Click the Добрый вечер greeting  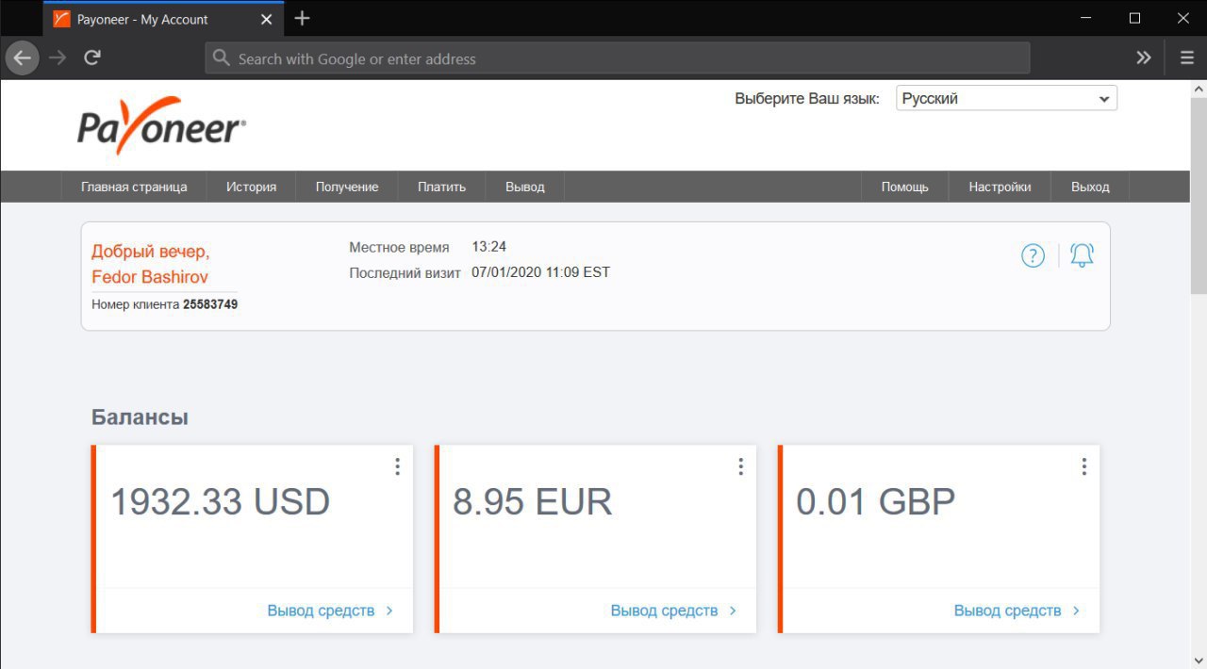[x=151, y=252]
